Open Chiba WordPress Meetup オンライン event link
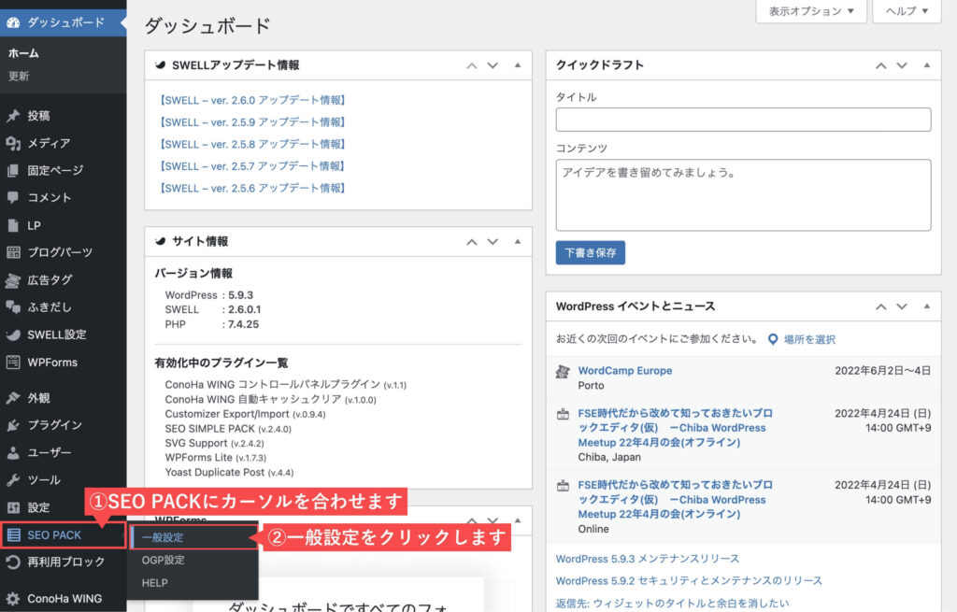This screenshot has height=612, width=957. [x=675, y=499]
